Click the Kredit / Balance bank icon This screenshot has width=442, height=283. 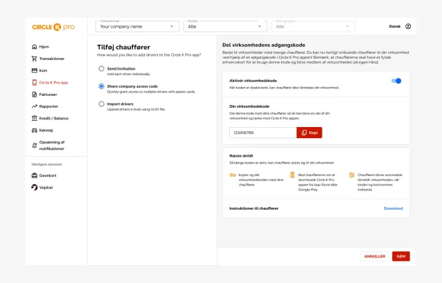[35, 118]
